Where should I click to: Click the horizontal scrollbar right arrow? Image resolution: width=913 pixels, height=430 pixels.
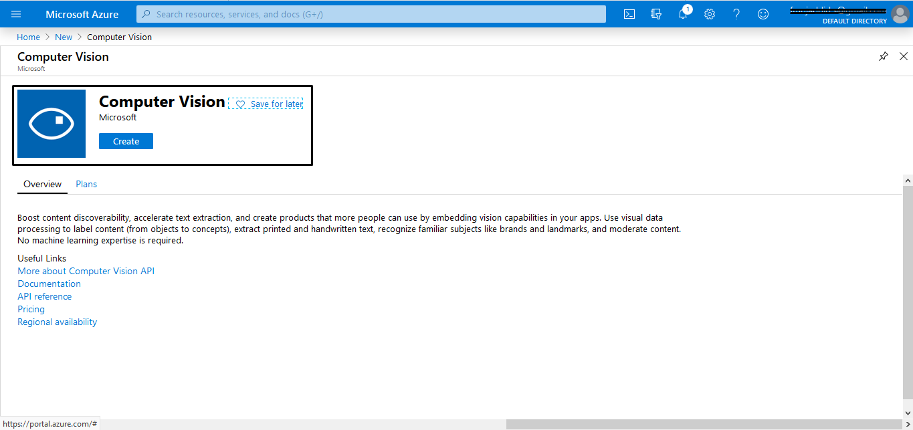click(906, 425)
